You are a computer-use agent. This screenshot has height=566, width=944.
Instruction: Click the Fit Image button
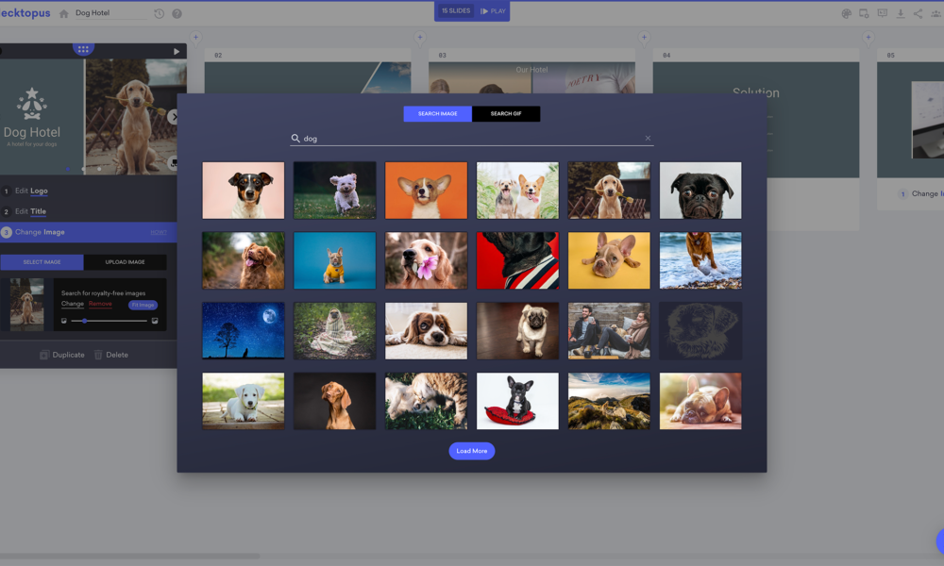[143, 305]
